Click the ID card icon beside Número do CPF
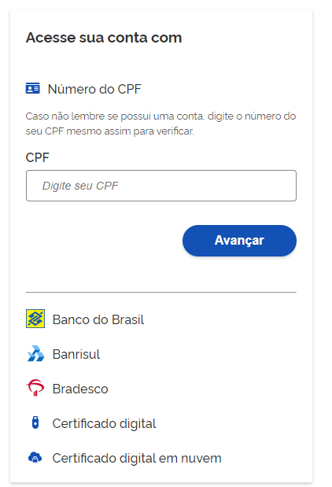 pos(32,89)
